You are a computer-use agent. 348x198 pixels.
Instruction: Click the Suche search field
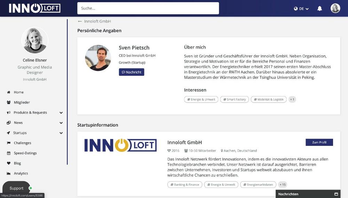coord(148,8)
